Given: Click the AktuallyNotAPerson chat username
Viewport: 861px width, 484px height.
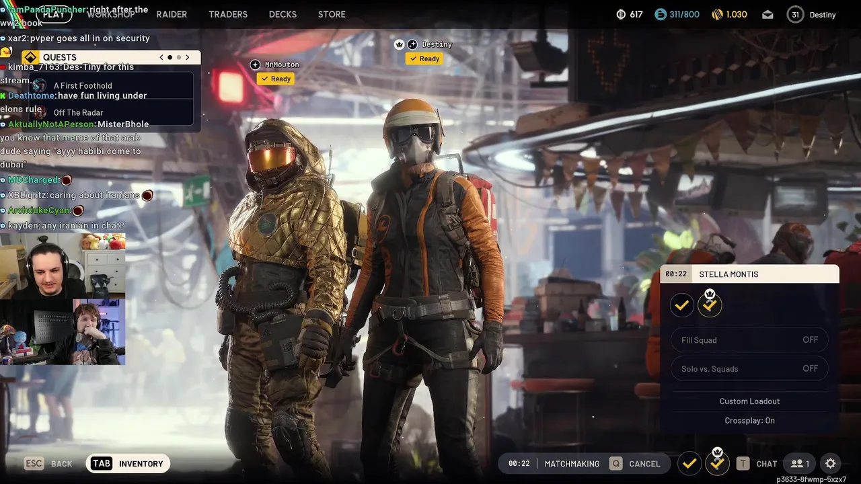Looking at the screenshot, I should (51, 124).
